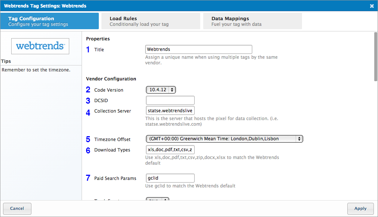Screen dimensions: 378x217
Task: Click the number 5 marker beside Timezone Offset
Action: click(x=88, y=139)
